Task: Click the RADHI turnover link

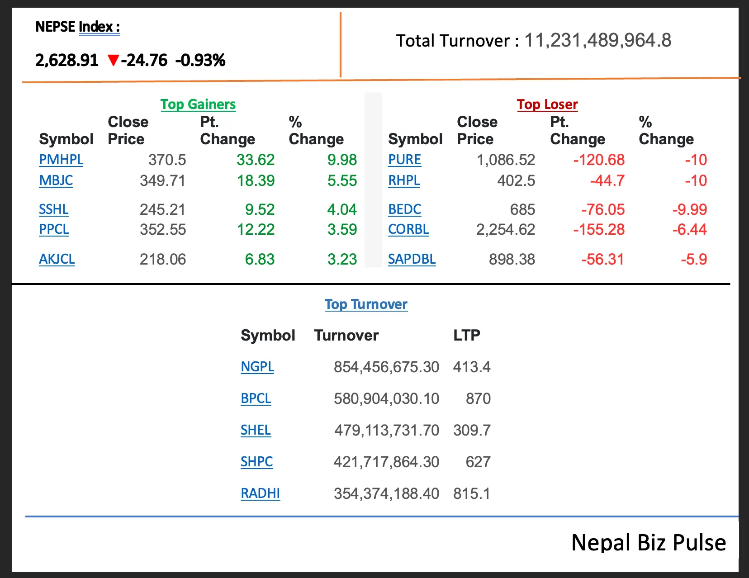Action: tap(260, 493)
